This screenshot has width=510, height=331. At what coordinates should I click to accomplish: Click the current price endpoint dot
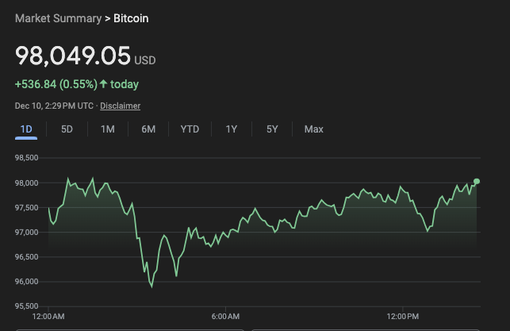coord(477,182)
